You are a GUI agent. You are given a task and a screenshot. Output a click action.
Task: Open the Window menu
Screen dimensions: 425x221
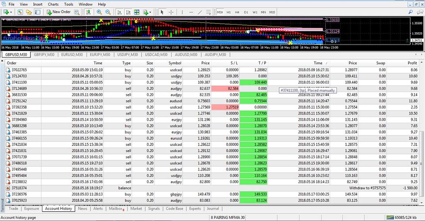pos(85,4)
